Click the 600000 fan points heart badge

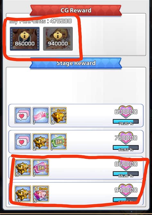[x=126, y=112]
